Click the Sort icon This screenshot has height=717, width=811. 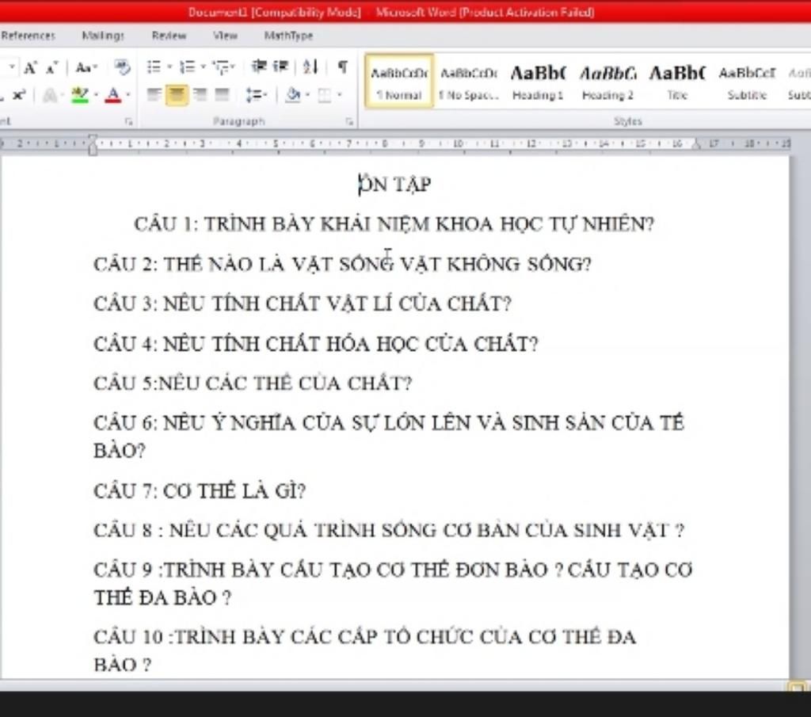pos(310,67)
